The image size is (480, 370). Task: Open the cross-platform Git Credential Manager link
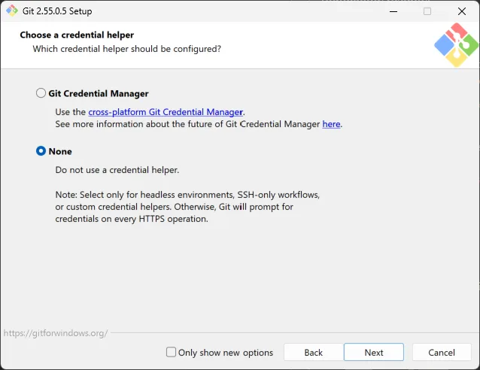coord(166,112)
